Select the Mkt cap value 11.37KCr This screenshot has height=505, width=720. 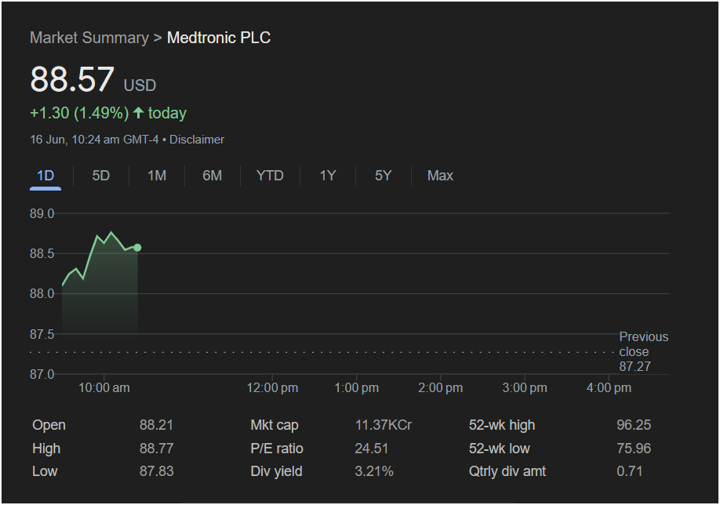tap(384, 425)
